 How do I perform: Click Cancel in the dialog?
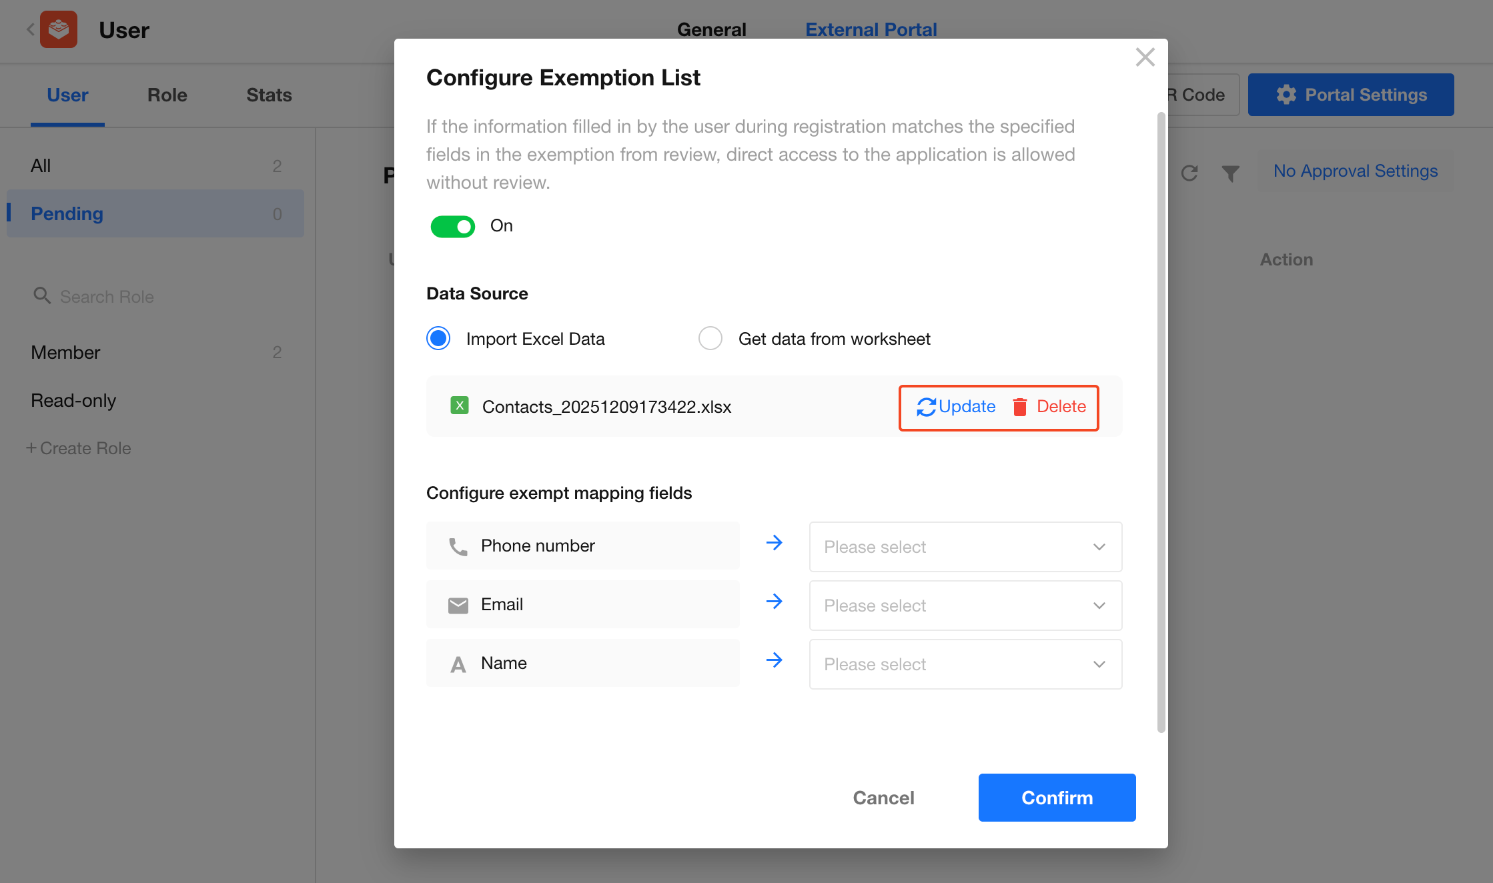(883, 798)
